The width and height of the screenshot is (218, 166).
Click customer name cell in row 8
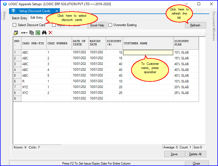tap(148, 93)
